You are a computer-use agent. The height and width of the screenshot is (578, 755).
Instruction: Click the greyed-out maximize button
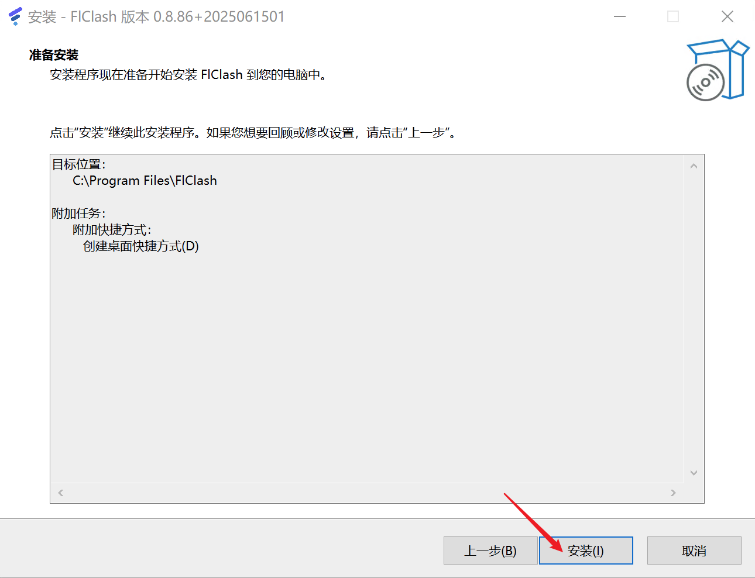tap(673, 16)
